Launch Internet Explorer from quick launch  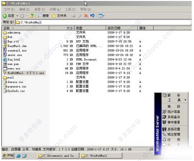[x=18, y=156]
